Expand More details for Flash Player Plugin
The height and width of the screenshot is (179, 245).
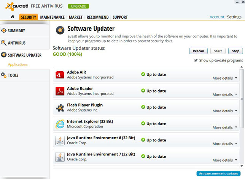pyautogui.click(x=225, y=111)
